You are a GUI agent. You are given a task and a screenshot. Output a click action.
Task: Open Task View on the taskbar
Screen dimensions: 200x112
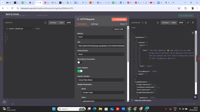89,109
